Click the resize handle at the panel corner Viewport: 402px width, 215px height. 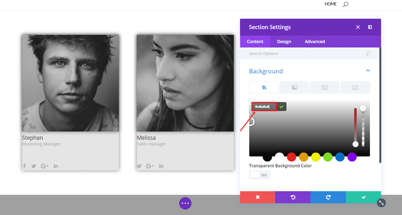[x=381, y=203]
